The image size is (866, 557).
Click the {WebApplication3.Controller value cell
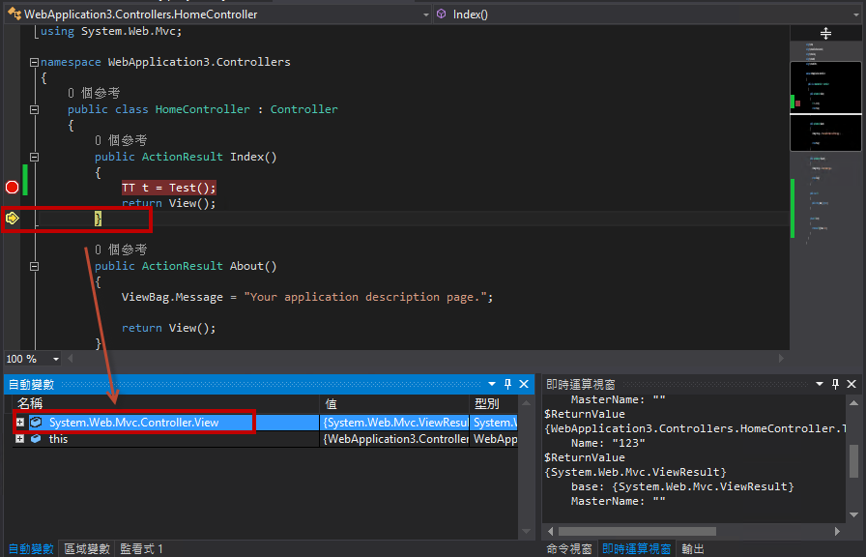(x=394, y=439)
